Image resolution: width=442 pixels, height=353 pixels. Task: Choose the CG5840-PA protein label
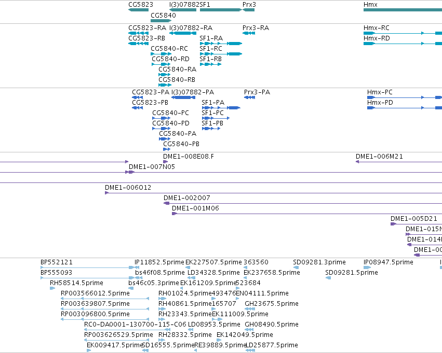(x=178, y=134)
